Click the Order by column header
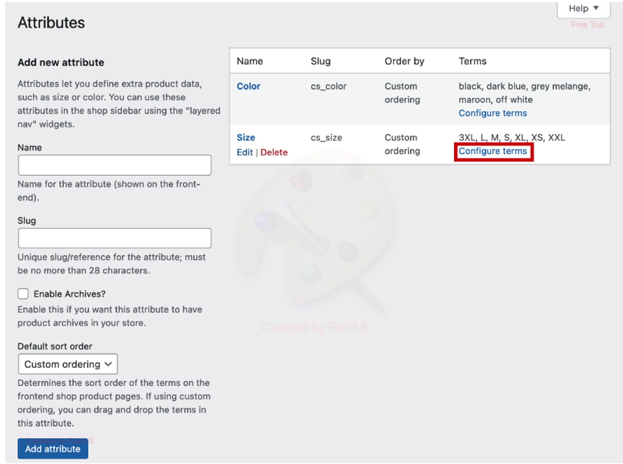623x464 pixels. tap(404, 61)
